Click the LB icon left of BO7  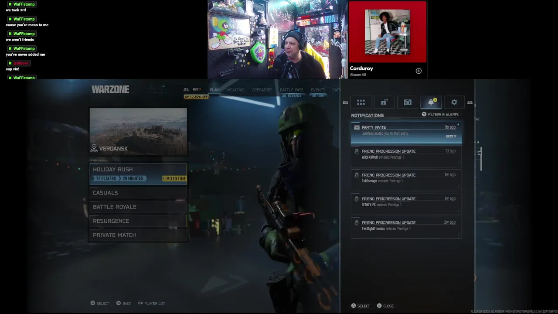[186, 90]
